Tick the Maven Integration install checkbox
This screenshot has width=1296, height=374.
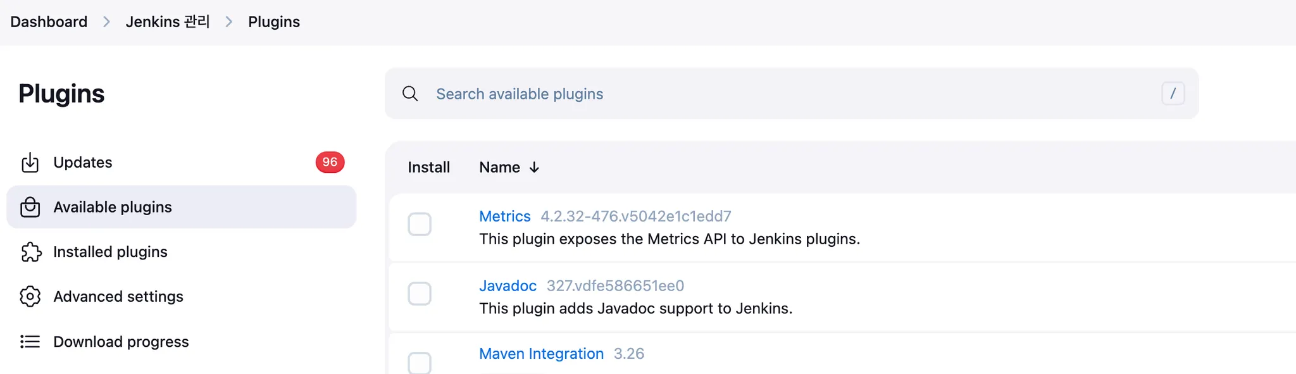point(420,363)
